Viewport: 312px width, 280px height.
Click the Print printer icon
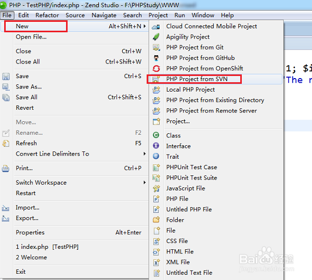tap(6, 169)
